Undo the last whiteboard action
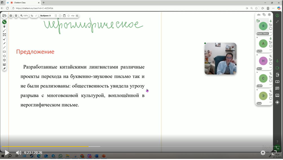Image resolution: width=283 pixels, height=160 pixels. click(32, 16)
